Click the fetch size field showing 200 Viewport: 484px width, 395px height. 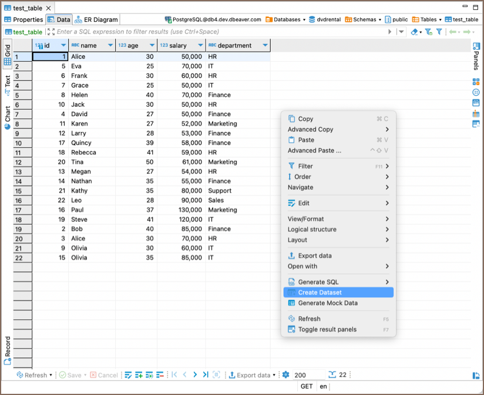(x=308, y=375)
